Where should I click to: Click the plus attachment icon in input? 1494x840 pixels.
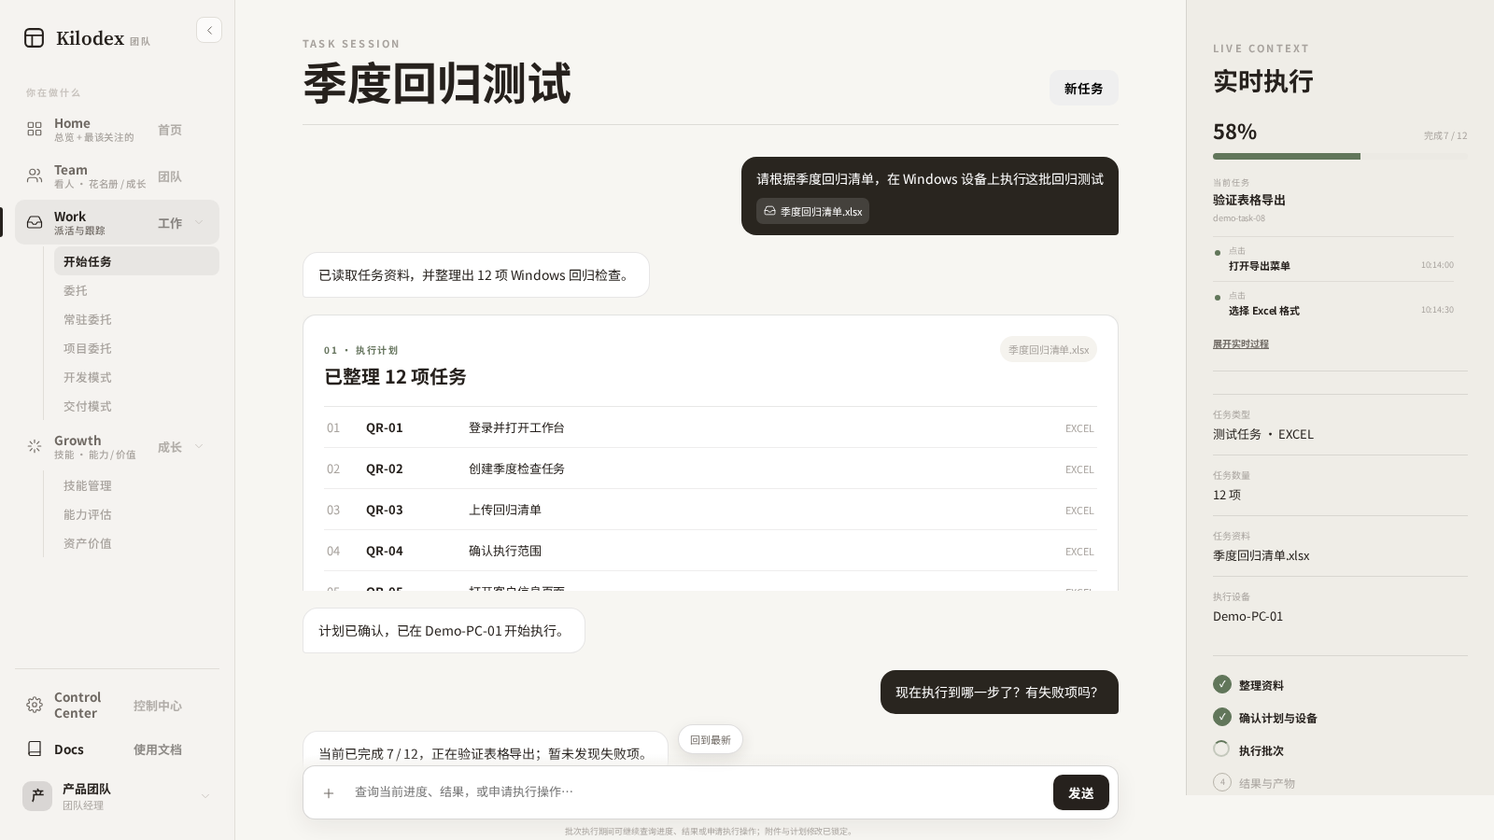[x=329, y=793]
